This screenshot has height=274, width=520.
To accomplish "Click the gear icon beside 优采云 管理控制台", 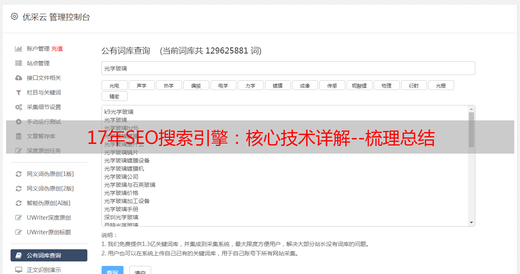I will (x=15, y=17).
